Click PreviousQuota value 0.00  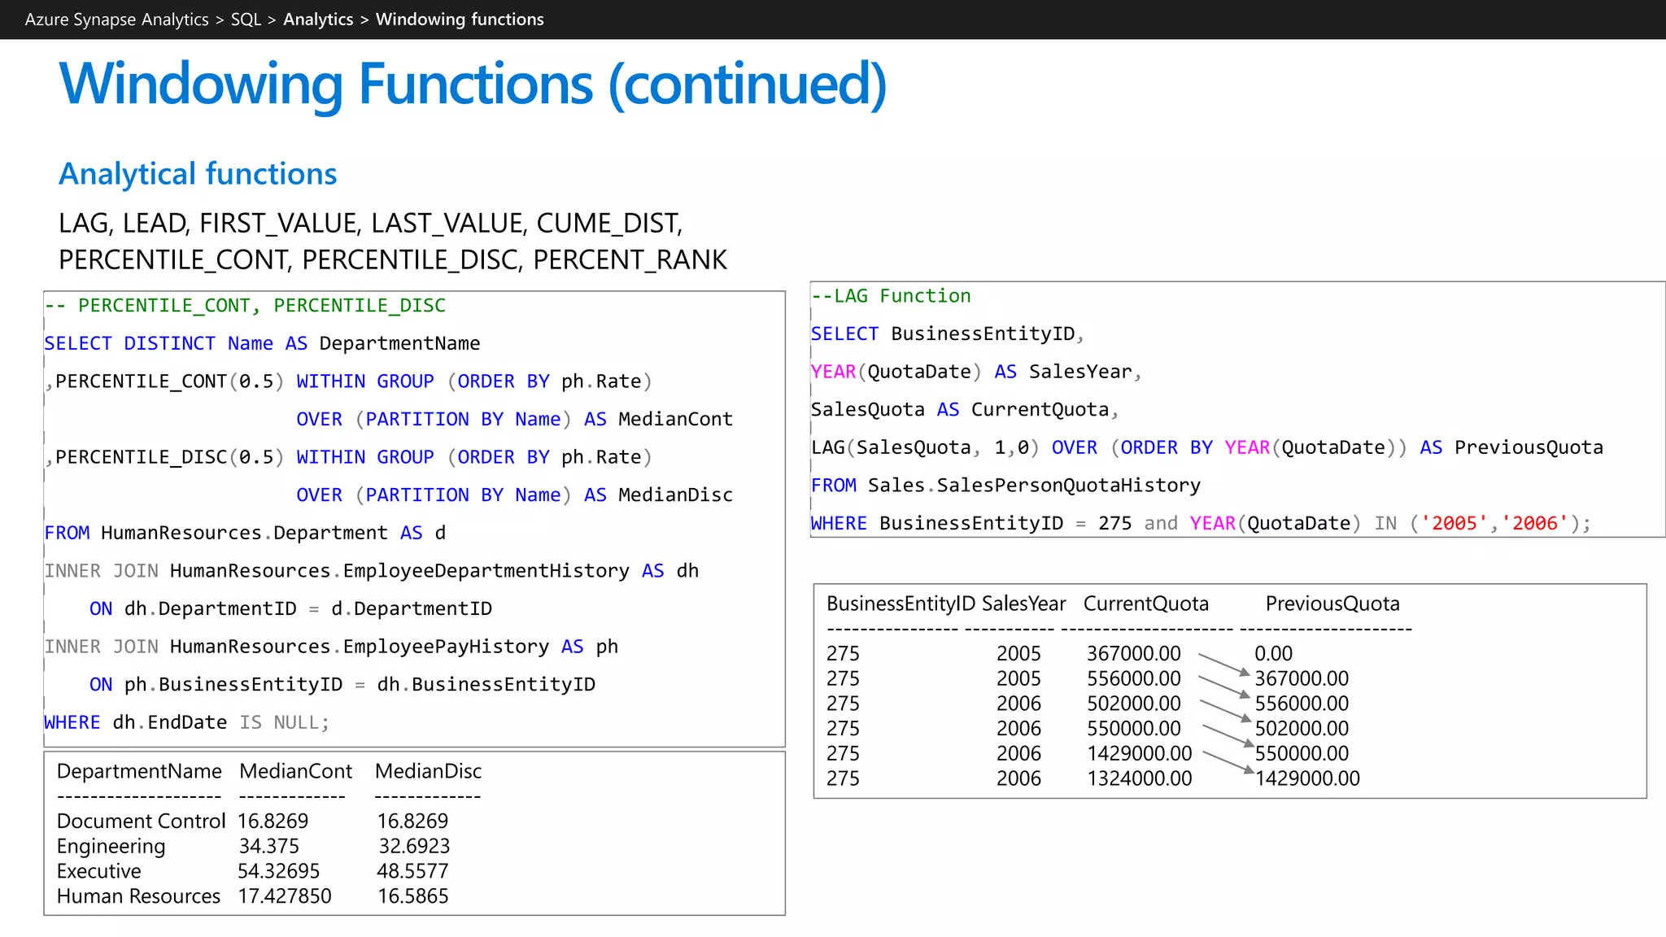pyautogui.click(x=1273, y=653)
